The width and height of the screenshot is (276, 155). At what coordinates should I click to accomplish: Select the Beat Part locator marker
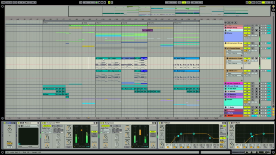point(178,23)
